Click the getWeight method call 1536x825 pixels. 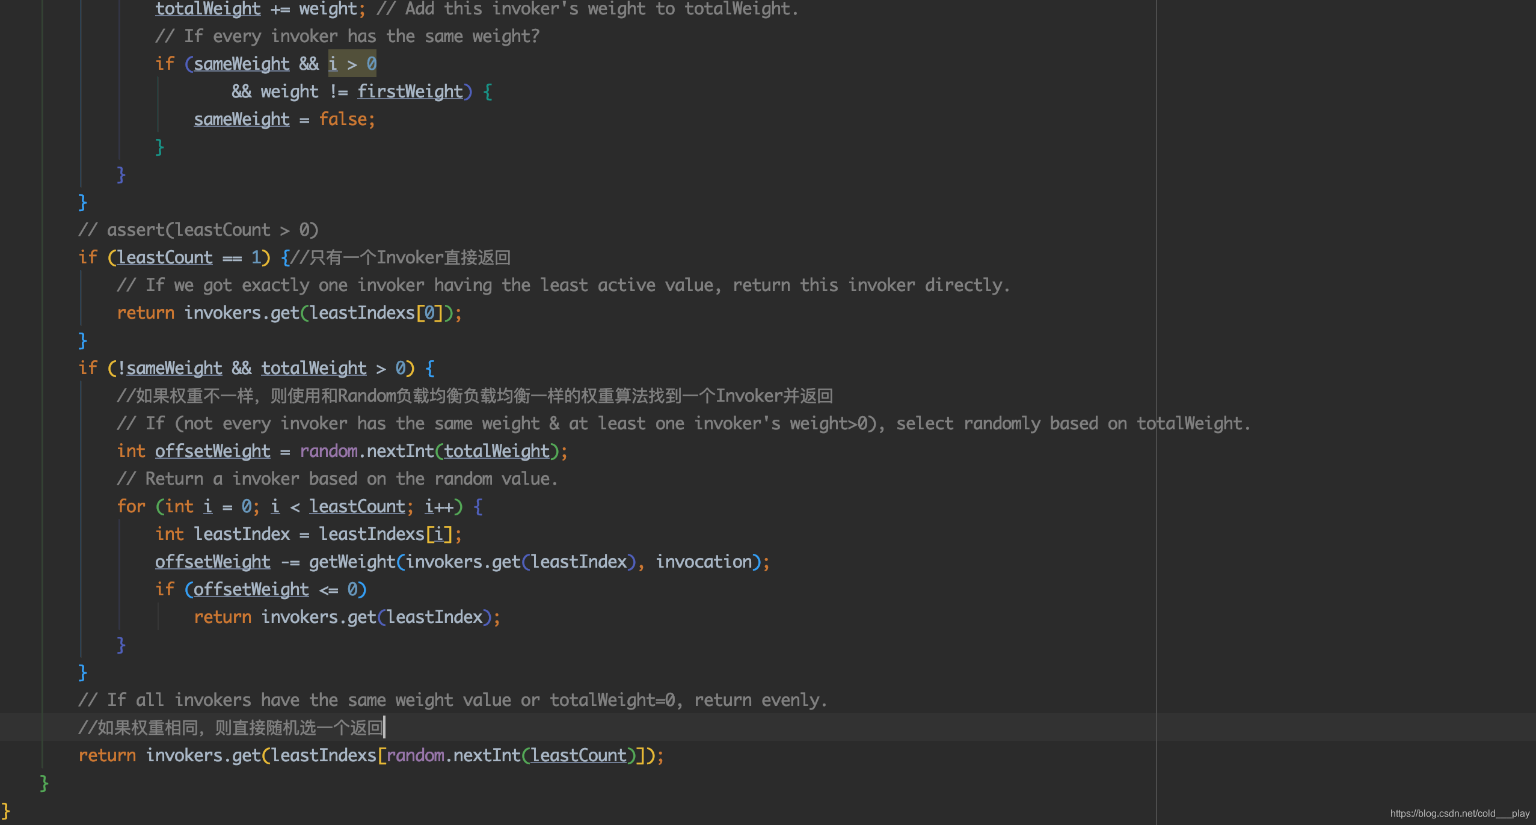(352, 562)
